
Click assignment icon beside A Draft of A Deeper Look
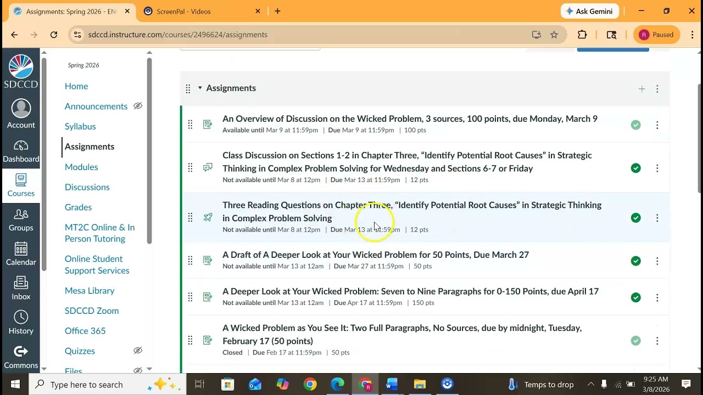208,260
